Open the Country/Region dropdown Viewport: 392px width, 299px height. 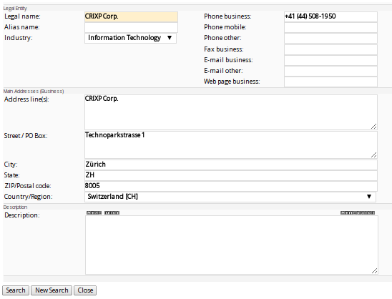click(x=230, y=197)
